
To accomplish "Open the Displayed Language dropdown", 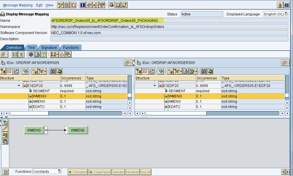I will [286, 14].
